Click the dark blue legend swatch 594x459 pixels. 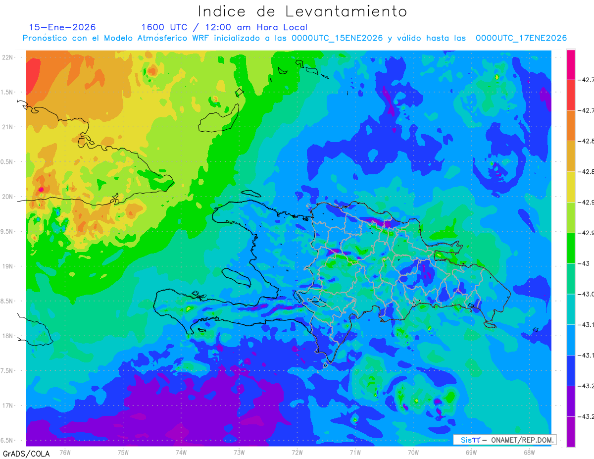tap(571, 371)
